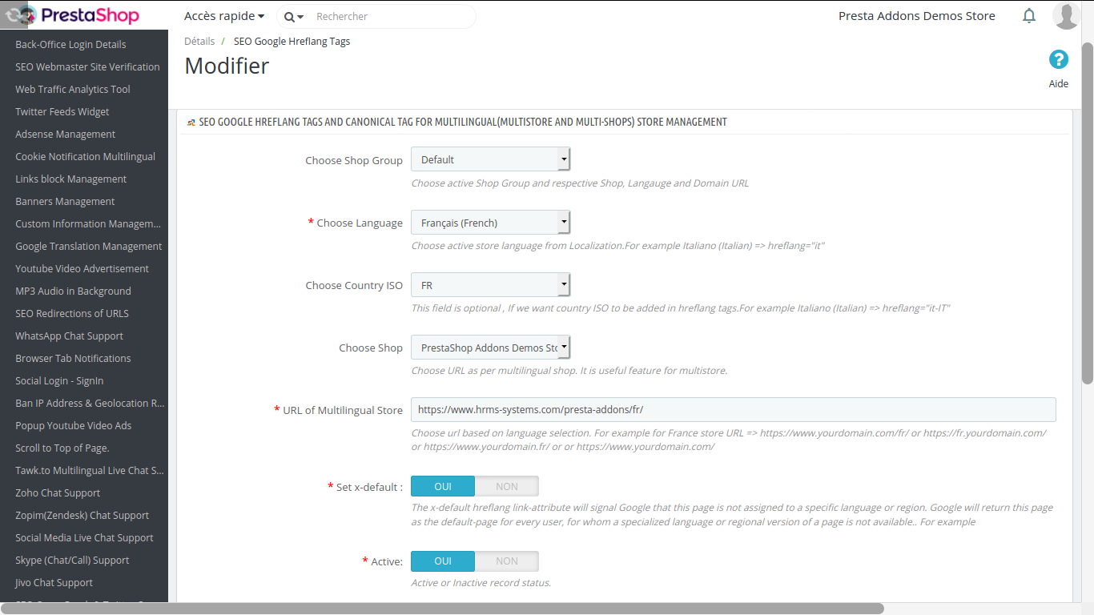Click the URL of Multilingual Store field
The height and width of the screenshot is (615, 1094).
734,409
